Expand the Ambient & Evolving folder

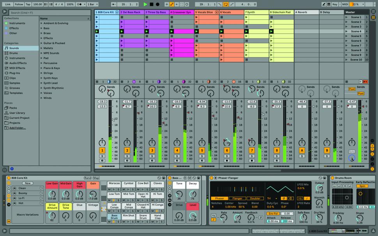tap(41, 23)
